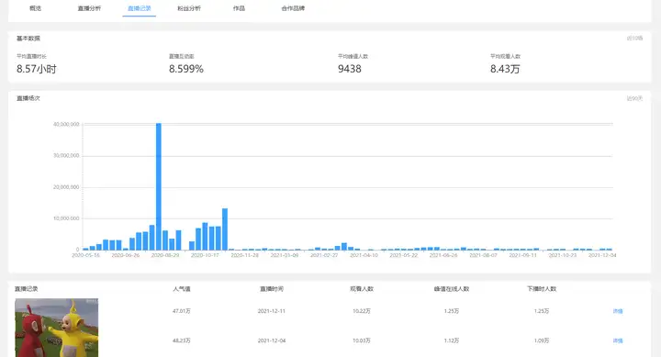The height and width of the screenshot is (357, 661).
Task: Click the 10,000,000 y-axis label
Action: (x=66, y=218)
